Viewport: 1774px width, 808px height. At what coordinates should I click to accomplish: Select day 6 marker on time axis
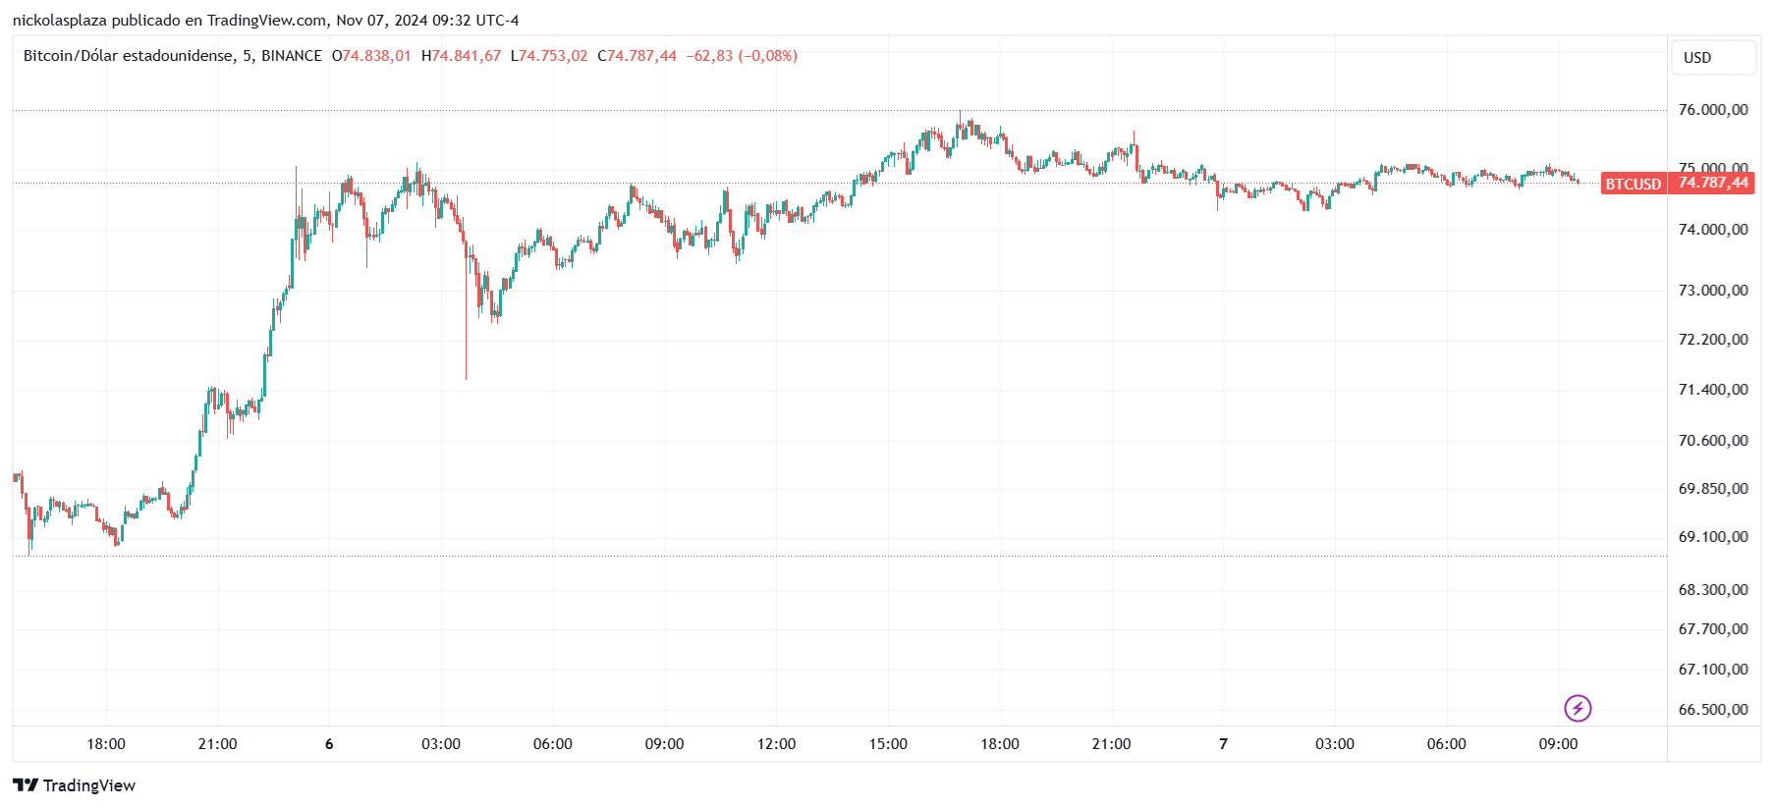(329, 744)
